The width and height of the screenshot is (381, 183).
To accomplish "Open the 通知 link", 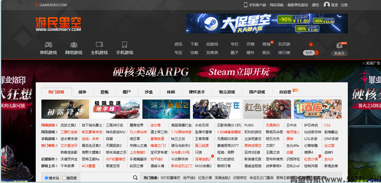I will point(315,5).
